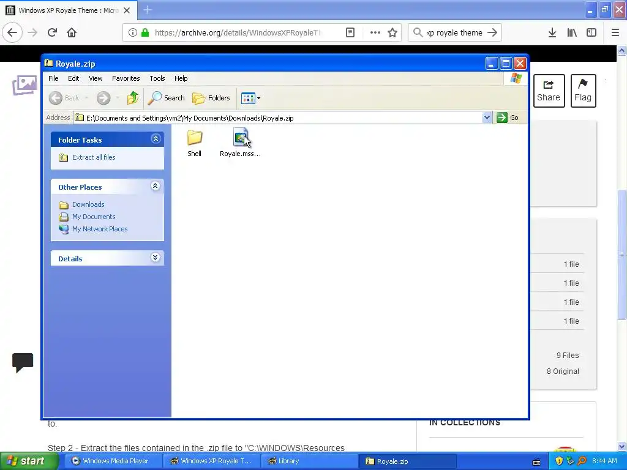This screenshot has width=627, height=470.
Task: Open Firefox Downloads arrow icon
Action: (552, 33)
